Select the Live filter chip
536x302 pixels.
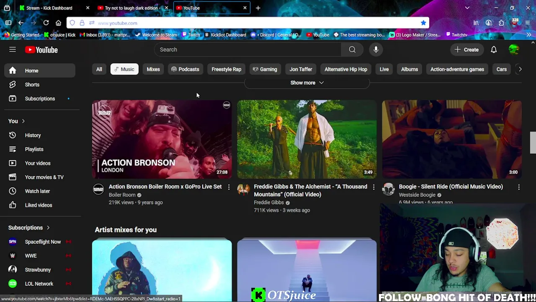click(384, 69)
